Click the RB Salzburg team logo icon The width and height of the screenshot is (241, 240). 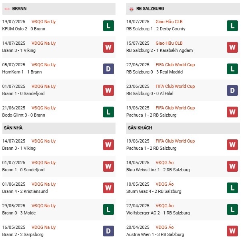(131, 8)
